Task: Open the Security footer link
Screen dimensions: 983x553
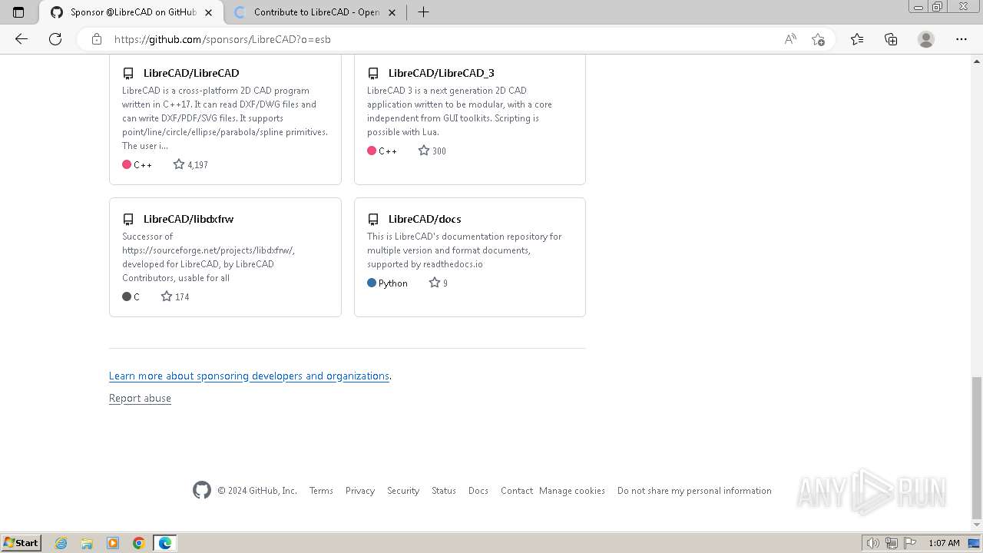Action: (403, 491)
